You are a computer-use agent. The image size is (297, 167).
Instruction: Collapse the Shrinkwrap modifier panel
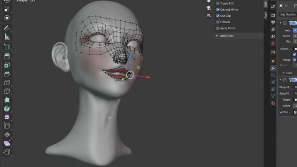(x=280, y=80)
